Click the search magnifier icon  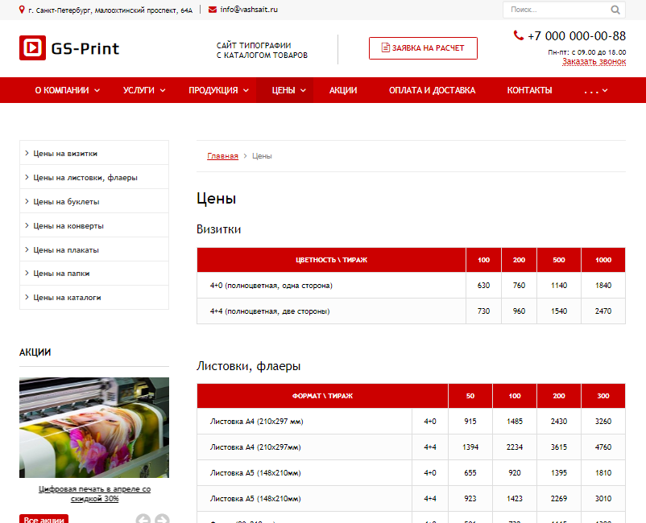coord(615,10)
